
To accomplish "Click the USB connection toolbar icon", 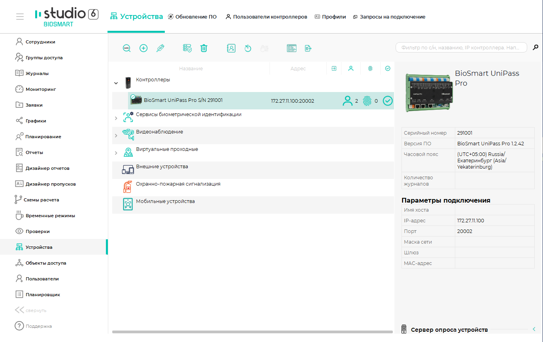I will [x=160, y=48].
